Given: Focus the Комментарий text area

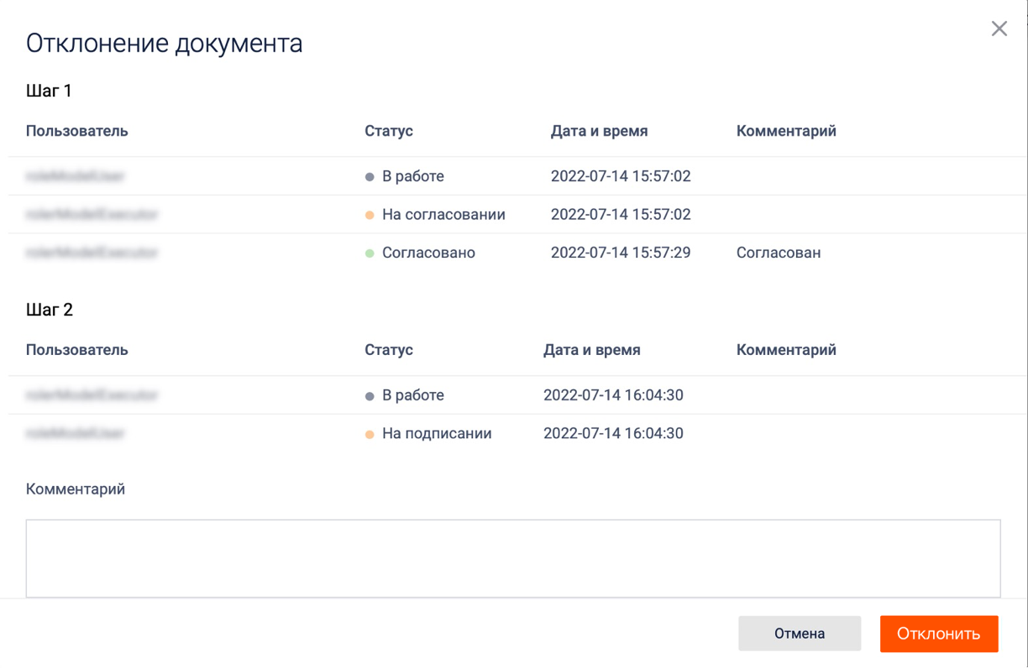Looking at the screenshot, I should pyautogui.click(x=512, y=558).
